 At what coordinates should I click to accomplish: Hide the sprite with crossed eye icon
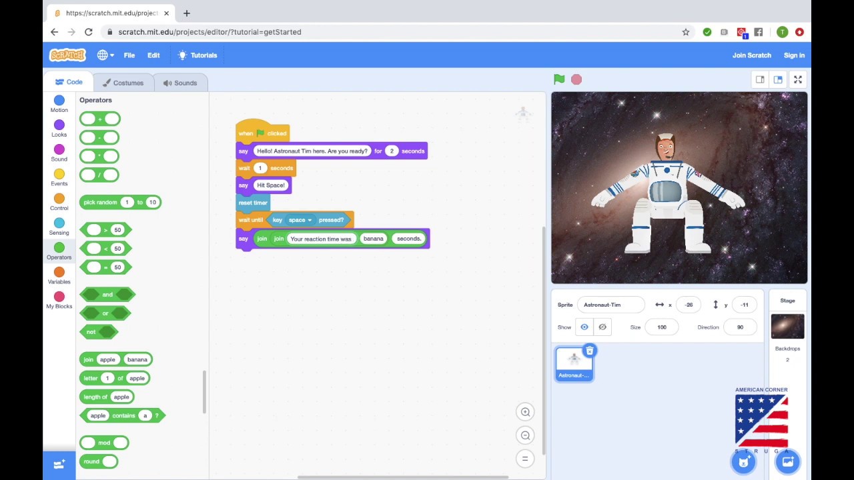(602, 327)
